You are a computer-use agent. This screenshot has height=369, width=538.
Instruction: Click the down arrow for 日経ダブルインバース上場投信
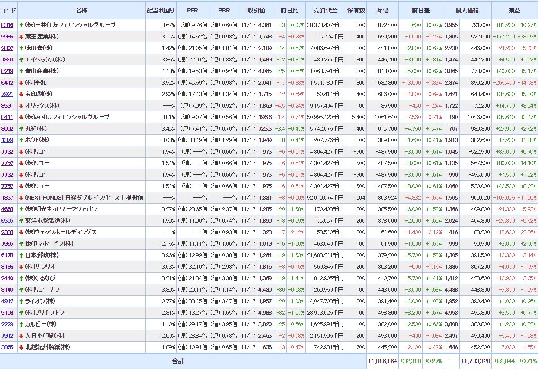coord(21,198)
